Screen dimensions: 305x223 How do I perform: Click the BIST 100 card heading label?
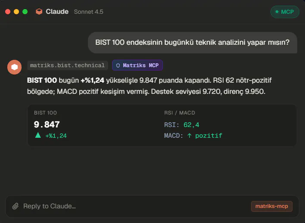pos(46,113)
